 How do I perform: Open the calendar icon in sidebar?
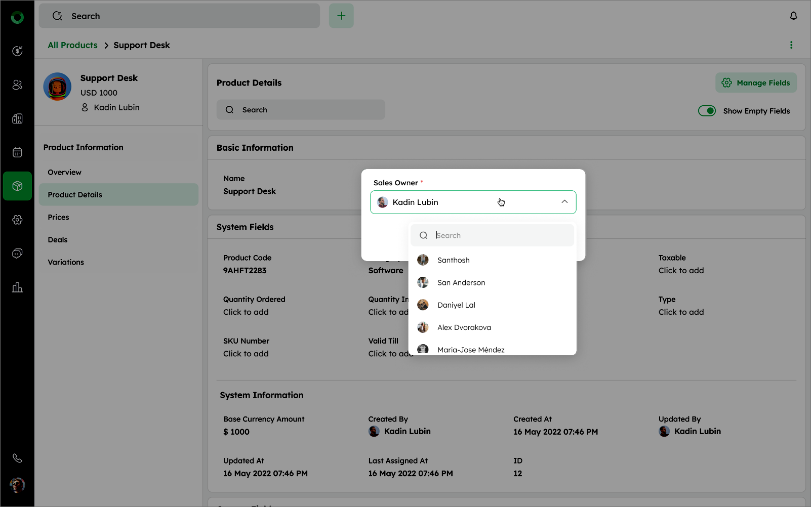click(x=17, y=152)
